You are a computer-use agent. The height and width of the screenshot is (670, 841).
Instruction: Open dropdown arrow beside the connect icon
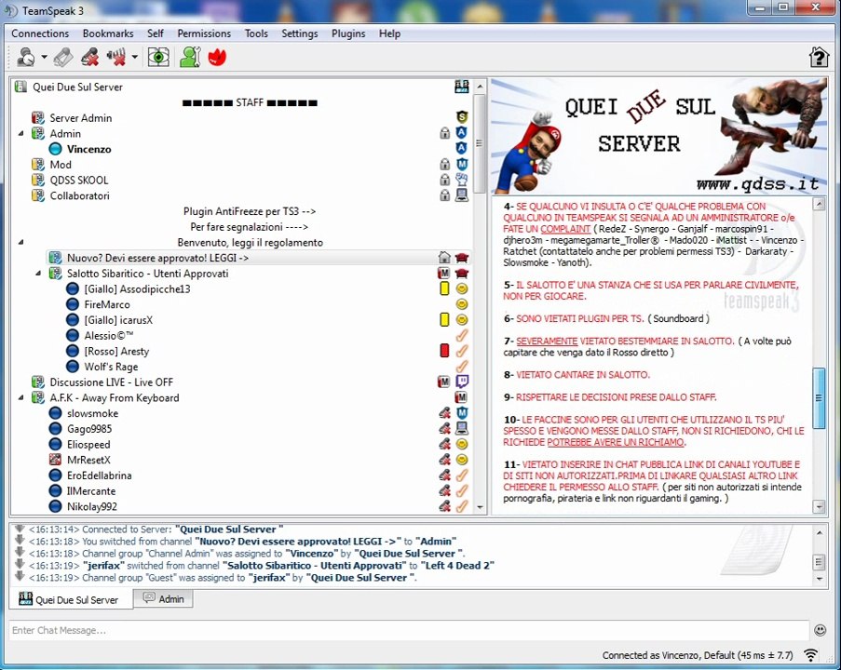(44, 57)
